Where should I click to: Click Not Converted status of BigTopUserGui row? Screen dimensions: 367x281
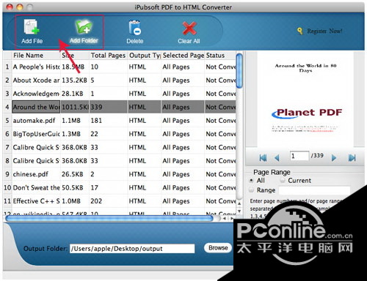[221, 134]
